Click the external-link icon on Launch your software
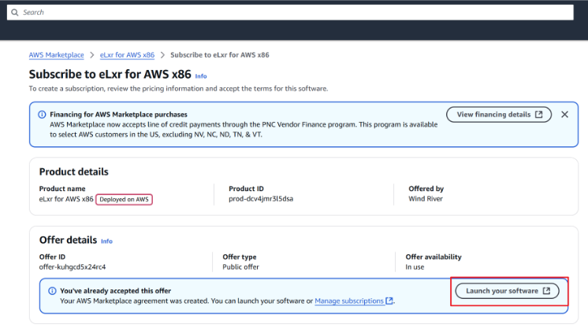Image resolution: width=588 pixels, height=332 pixels. [546, 291]
